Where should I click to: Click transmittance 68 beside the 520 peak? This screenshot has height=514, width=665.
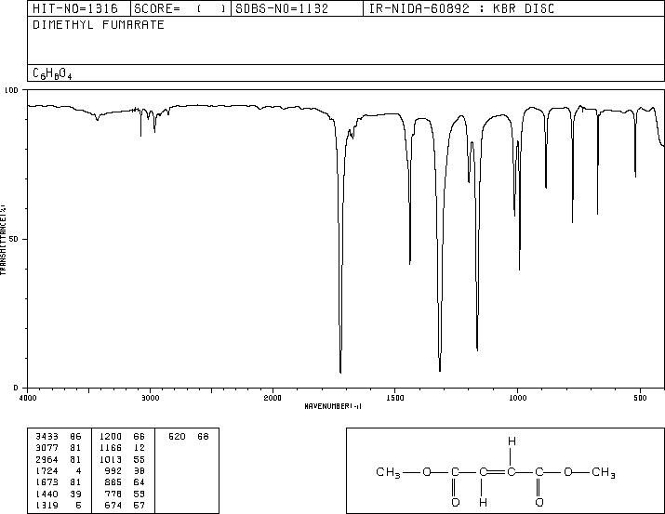click(203, 437)
